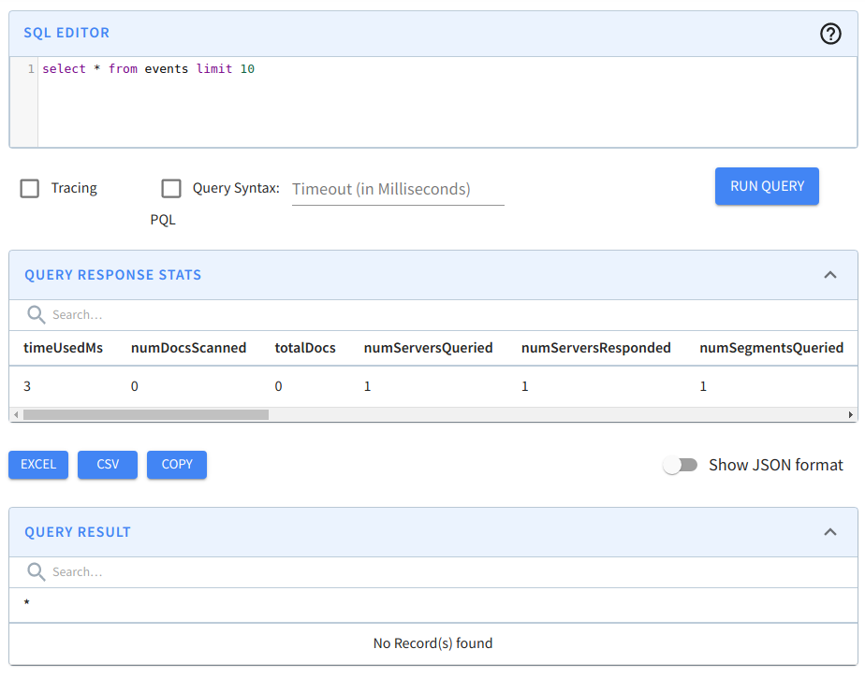The height and width of the screenshot is (678, 865).
Task: Export query results to Excel
Action: click(x=37, y=465)
